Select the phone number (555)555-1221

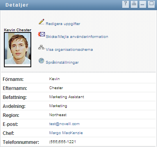coord(62,142)
